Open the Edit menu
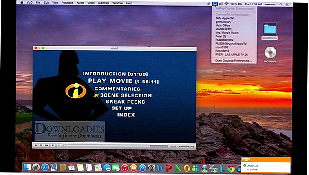The image size is (309, 175). click(46, 3)
